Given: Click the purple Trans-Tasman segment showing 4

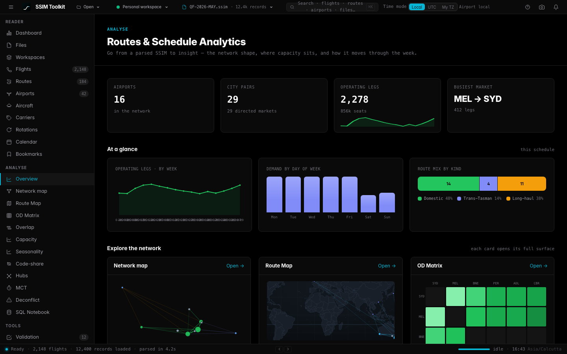Looking at the screenshot, I should click(488, 184).
